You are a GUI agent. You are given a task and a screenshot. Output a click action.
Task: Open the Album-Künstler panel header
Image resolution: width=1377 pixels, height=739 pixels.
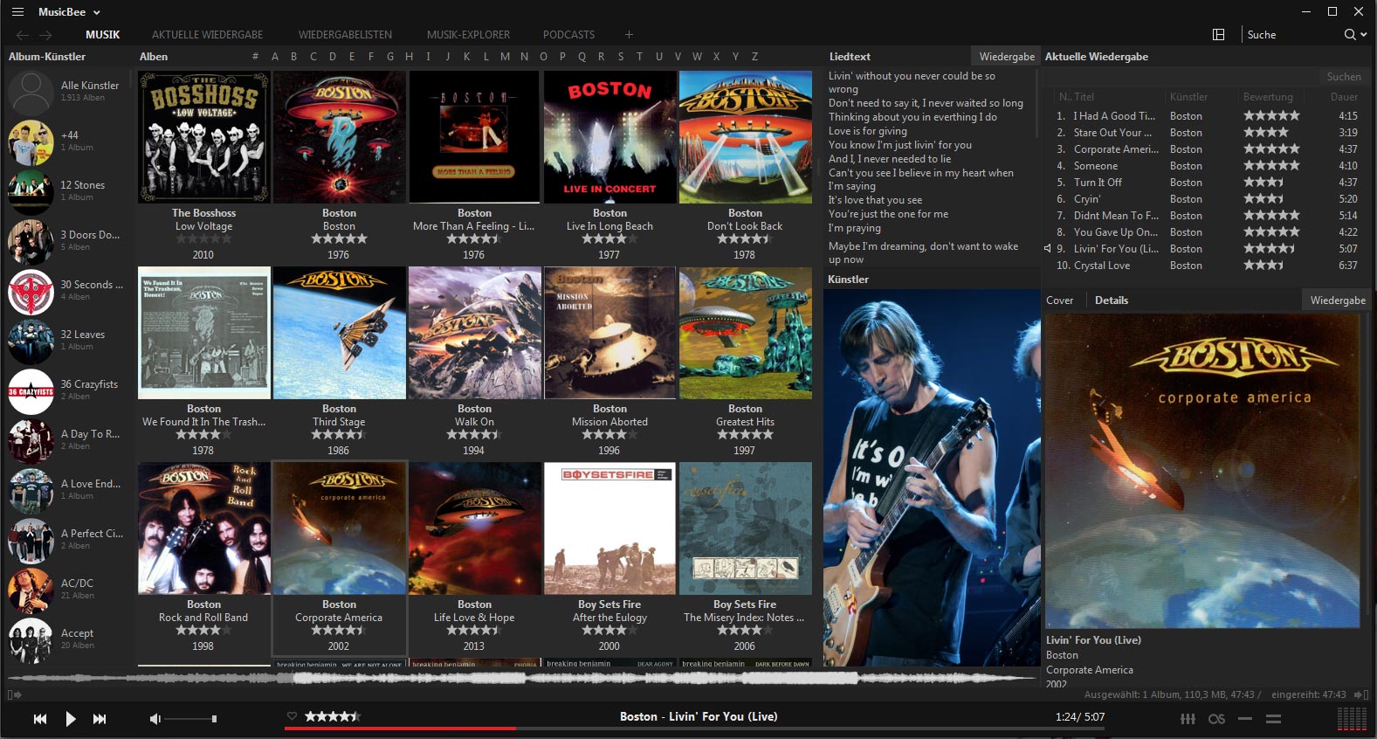pyautogui.click(x=47, y=56)
